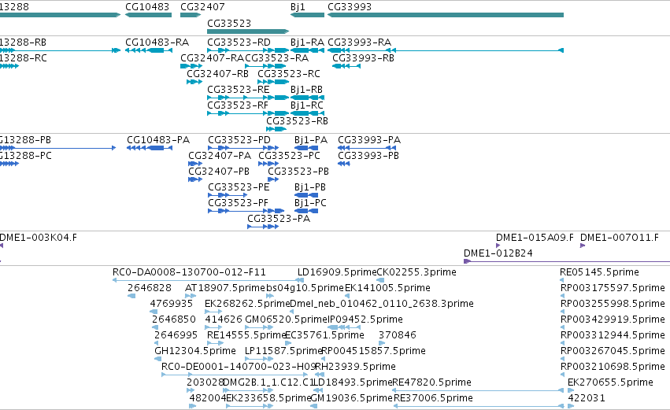Click the GH12304.5prime EST label
This screenshot has width=670, height=410.
pos(194,351)
